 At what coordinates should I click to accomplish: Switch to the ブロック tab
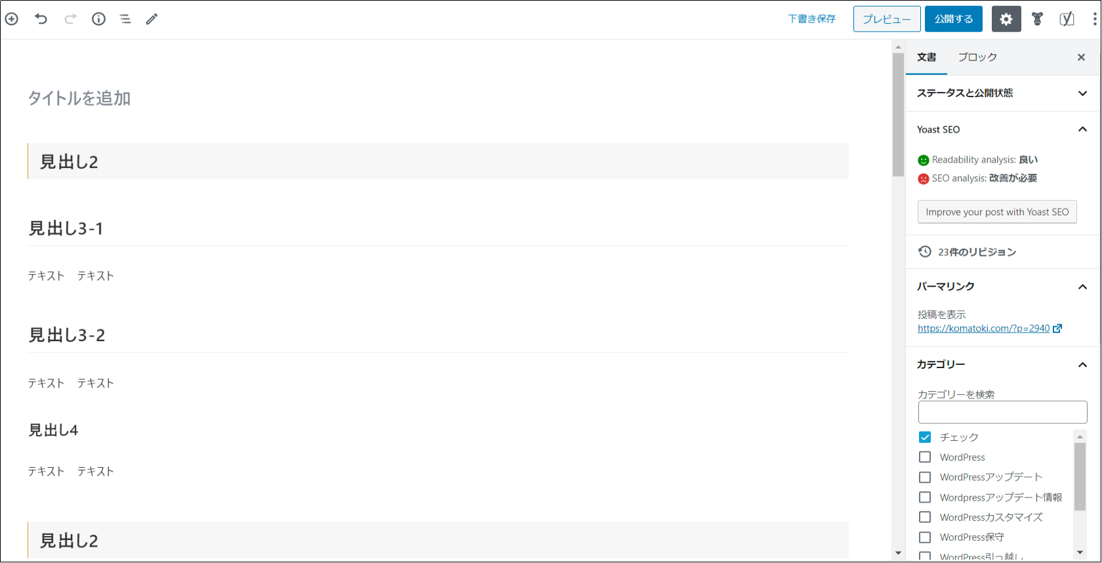click(x=977, y=58)
